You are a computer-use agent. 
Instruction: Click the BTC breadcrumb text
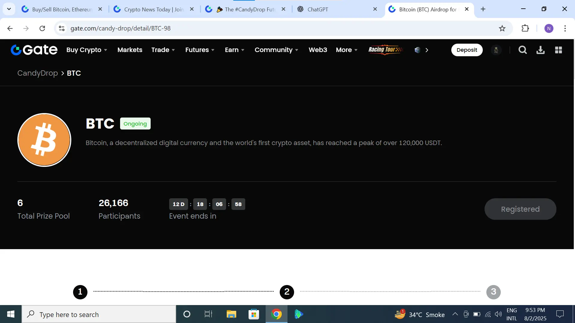(74, 73)
